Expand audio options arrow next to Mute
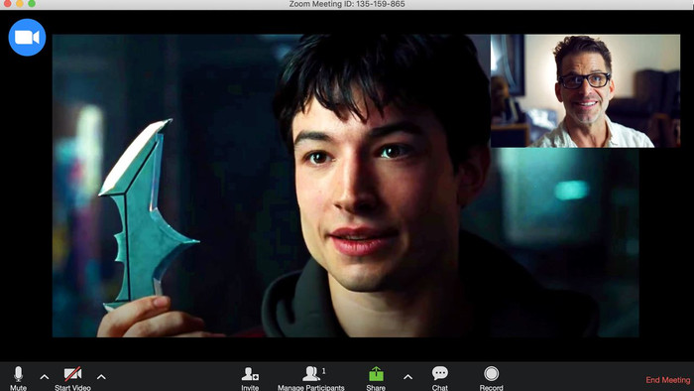Image resolution: width=694 pixels, height=391 pixels. tap(45, 377)
